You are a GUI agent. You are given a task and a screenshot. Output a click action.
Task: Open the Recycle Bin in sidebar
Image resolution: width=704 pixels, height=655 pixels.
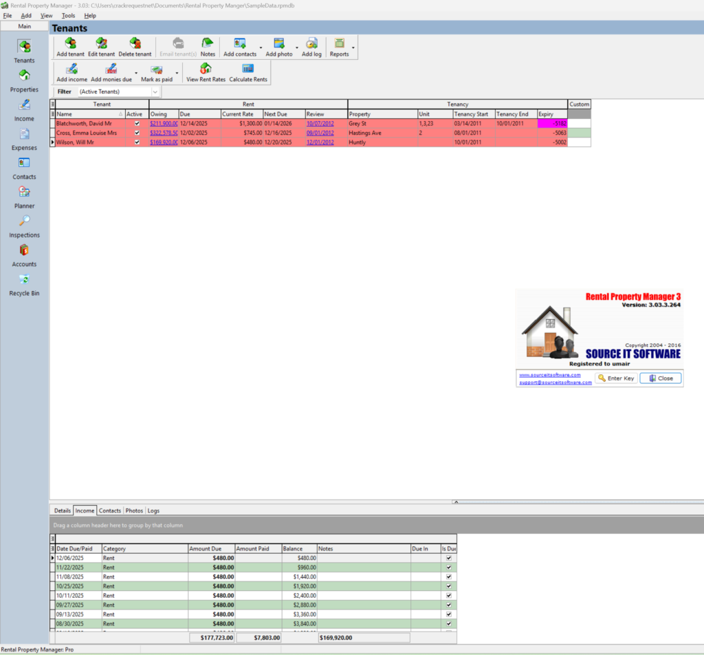[x=24, y=286]
